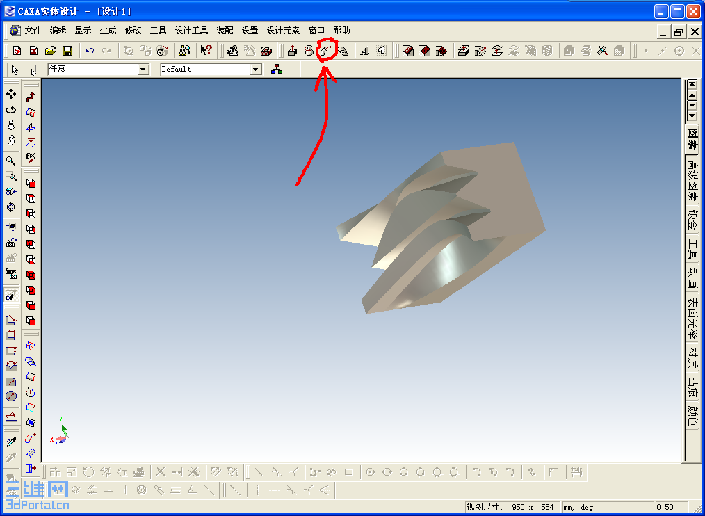Select the diameter dimension tool
This screenshot has width=705, height=516.
click(11, 396)
